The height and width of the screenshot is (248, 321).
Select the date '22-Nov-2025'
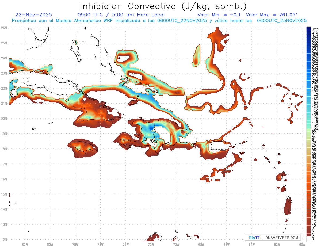point(34,15)
